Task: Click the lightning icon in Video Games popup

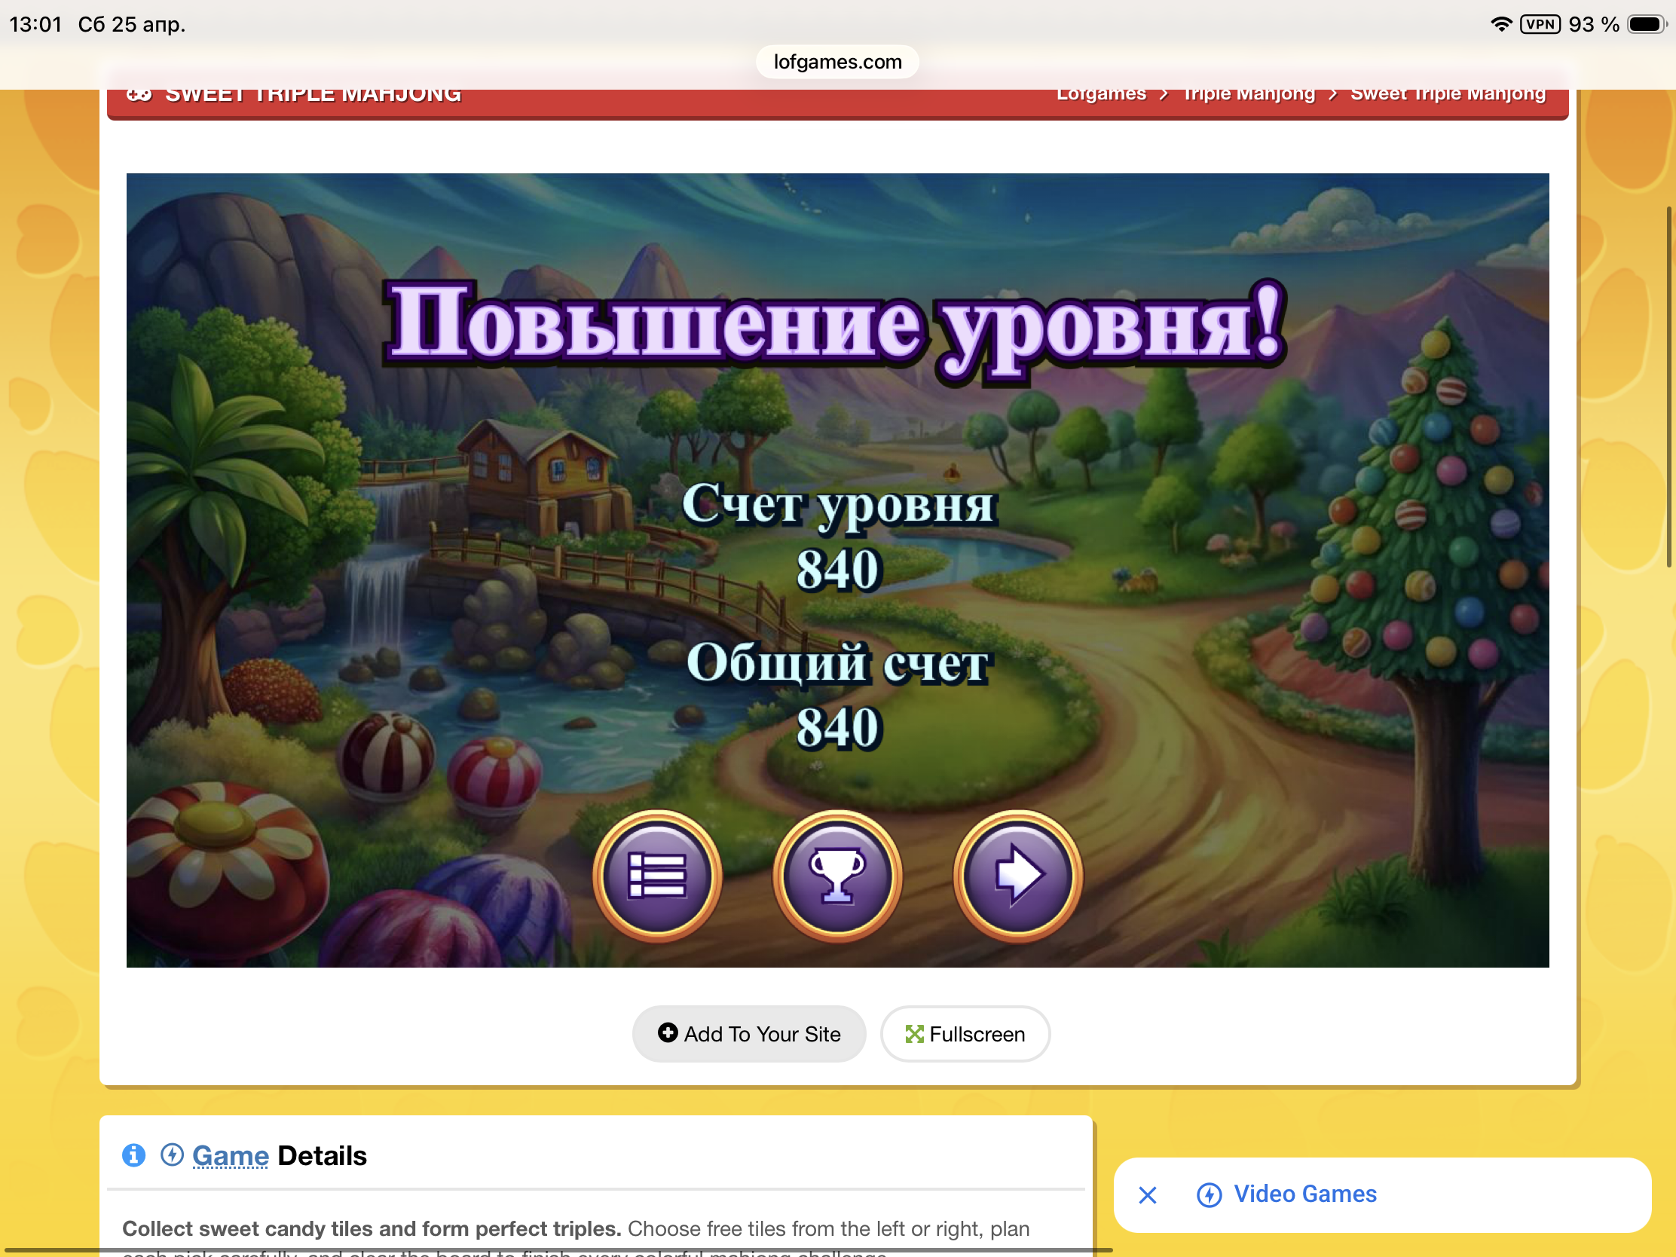Action: point(1209,1195)
